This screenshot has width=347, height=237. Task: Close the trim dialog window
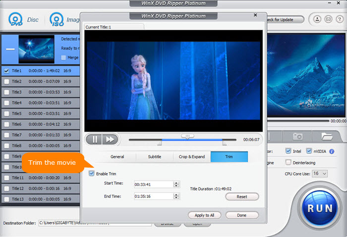(x=255, y=15)
